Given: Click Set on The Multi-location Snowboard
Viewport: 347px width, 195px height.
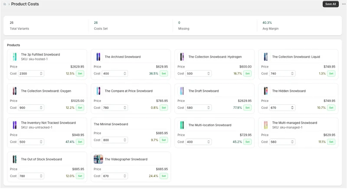Looking at the screenshot, I should click(x=247, y=142).
